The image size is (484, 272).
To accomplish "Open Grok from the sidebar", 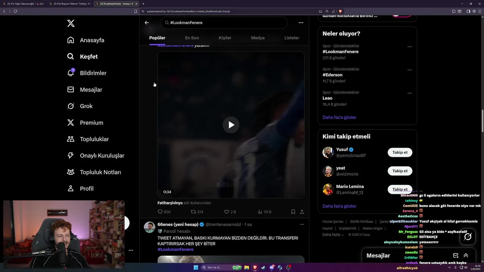I will click(80, 106).
